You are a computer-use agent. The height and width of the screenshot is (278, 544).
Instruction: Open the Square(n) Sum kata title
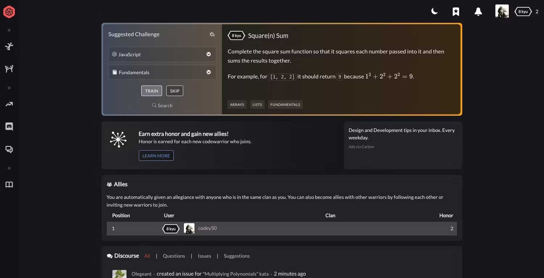[268, 36]
